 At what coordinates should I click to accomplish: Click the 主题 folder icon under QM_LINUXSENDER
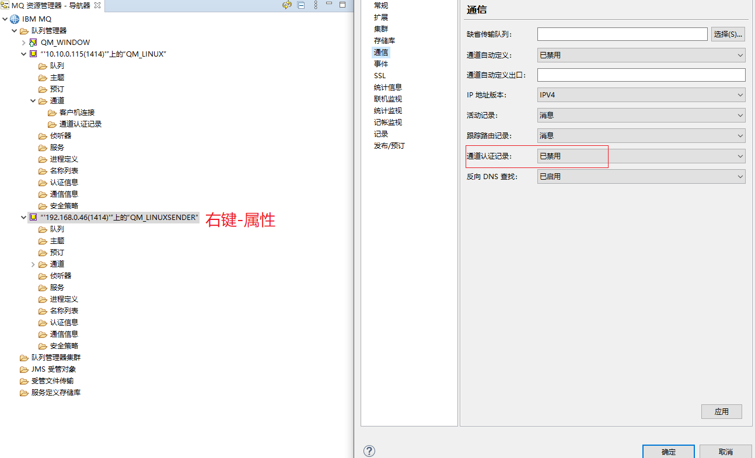[x=43, y=240]
